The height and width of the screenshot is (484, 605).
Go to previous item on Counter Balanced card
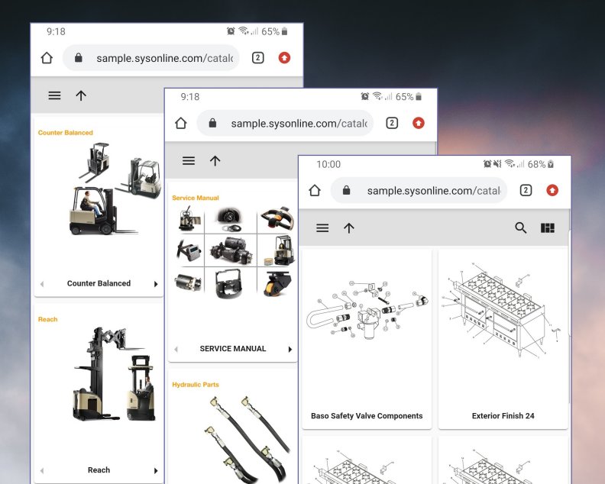[42, 284]
